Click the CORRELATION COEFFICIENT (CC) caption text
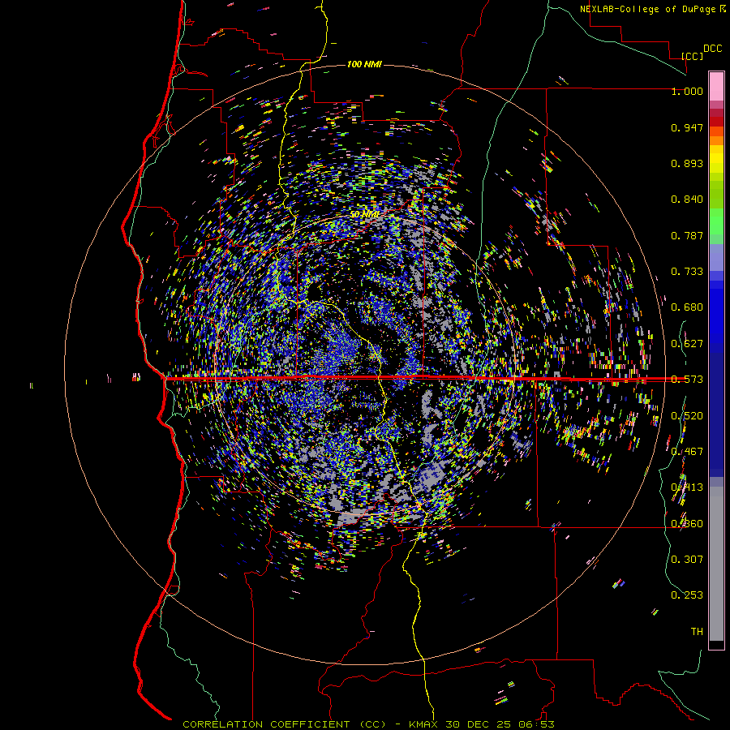The width and height of the screenshot is (730, 730). (x=284, y=724)
